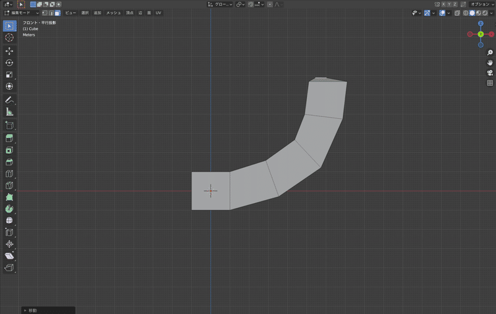The width and height of the screenshot is (496, 314).
Task: Open transform orientation グロー dropdown
Action: tap(220, 4)
